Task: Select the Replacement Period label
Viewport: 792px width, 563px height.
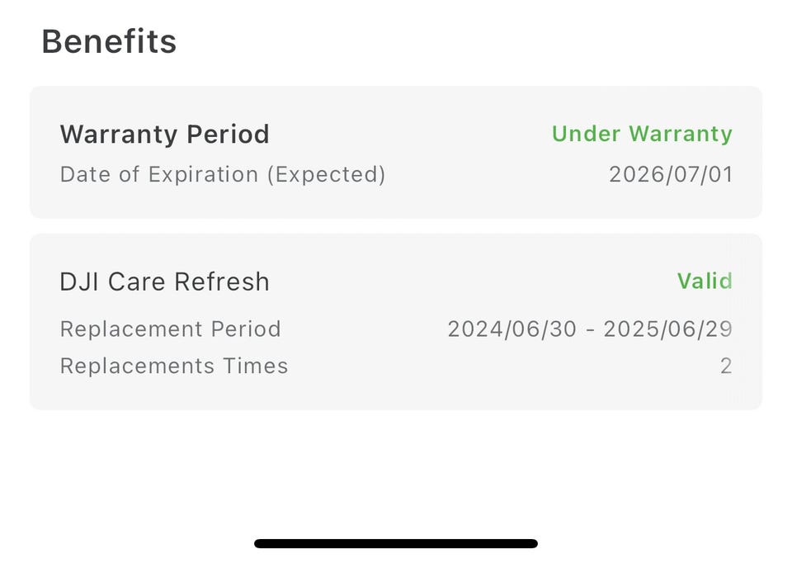Action: pos(170,329)
